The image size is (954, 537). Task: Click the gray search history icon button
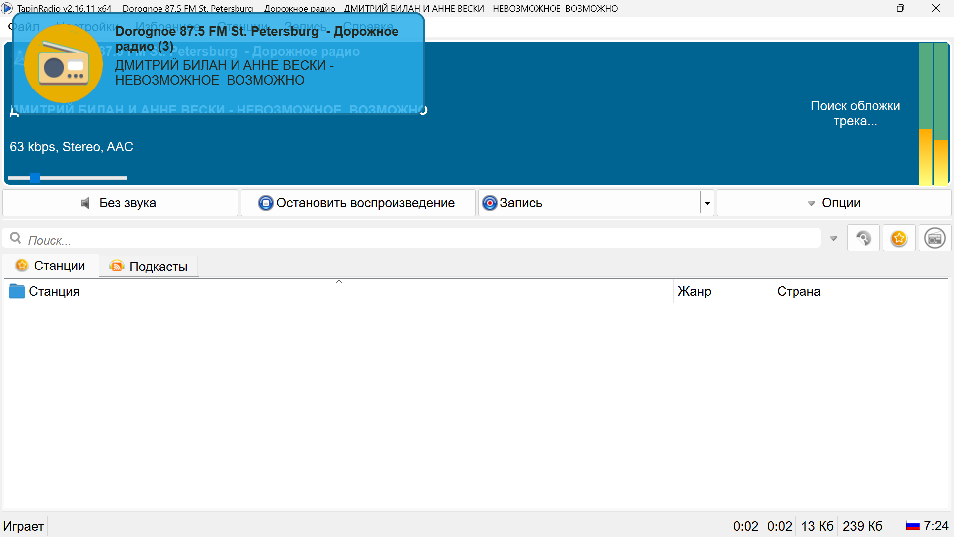point(863,238)
